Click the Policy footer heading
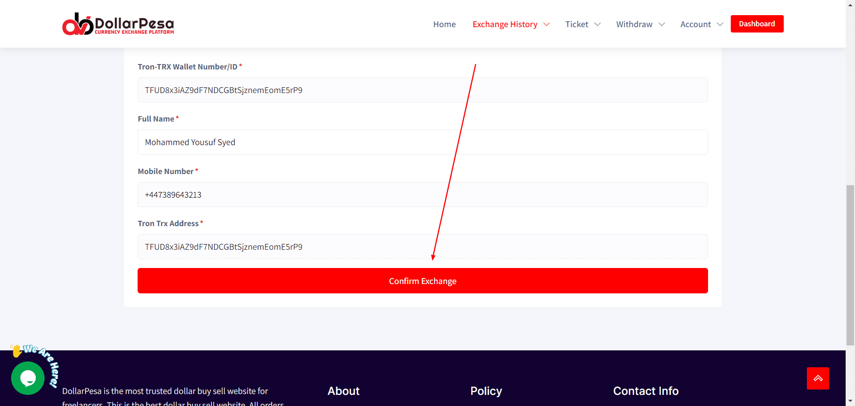Viewport: 855px width, 406px height. pyautogui.click(x=486, y=391)
